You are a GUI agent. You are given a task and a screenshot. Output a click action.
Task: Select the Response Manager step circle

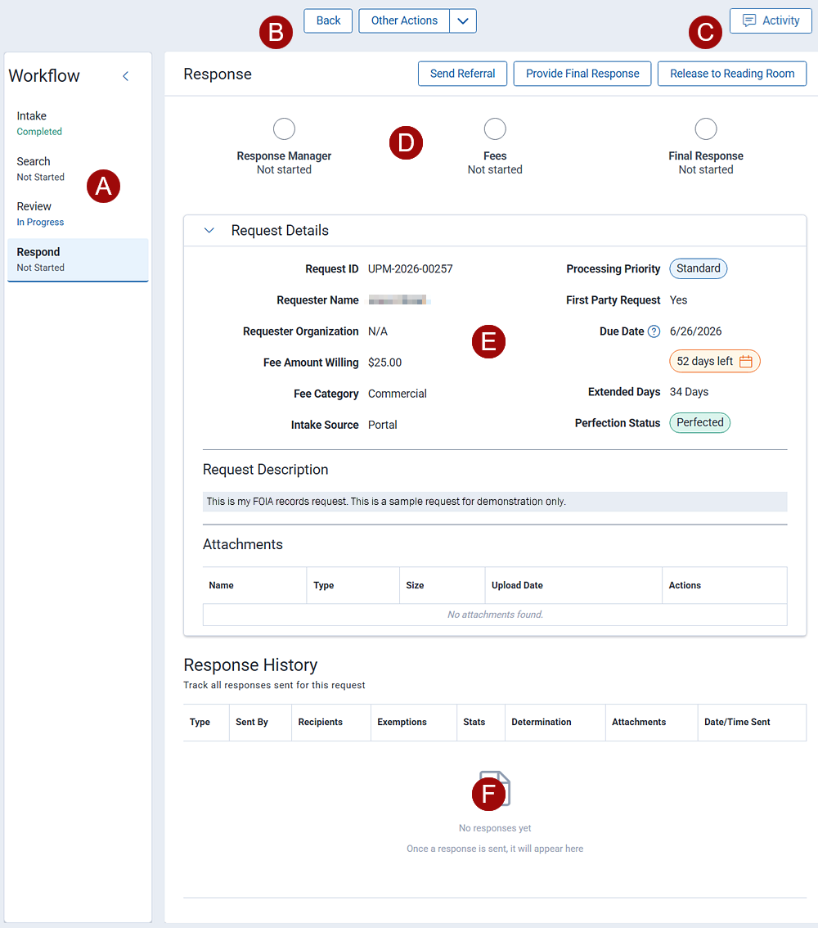pyautogui.click(x=284, y=128)
